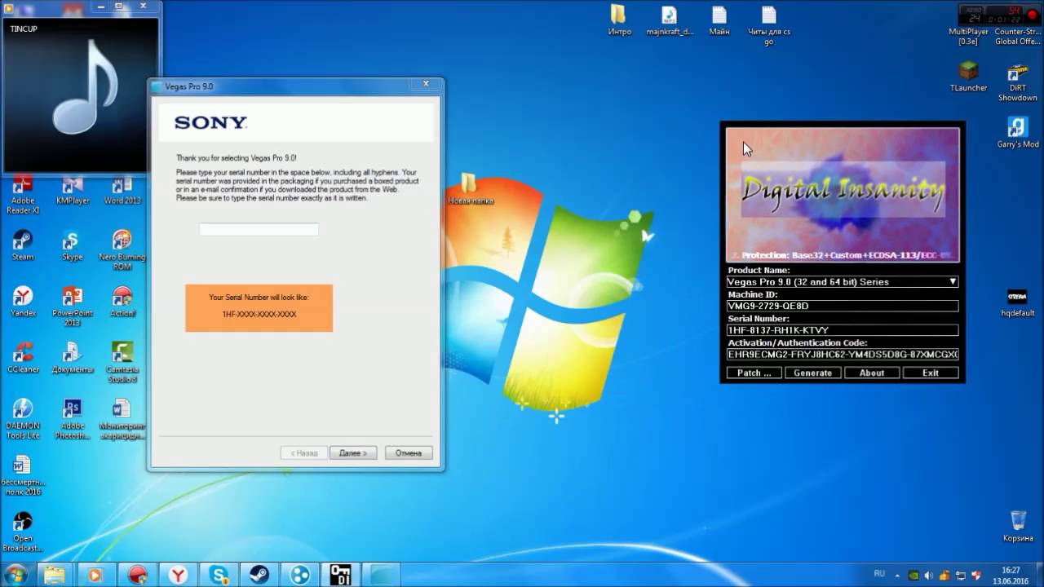Select the Camtasia Studio 8 shortcut

122,363
